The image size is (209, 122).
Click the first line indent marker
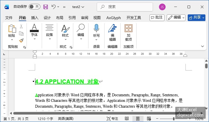[35, 52]
